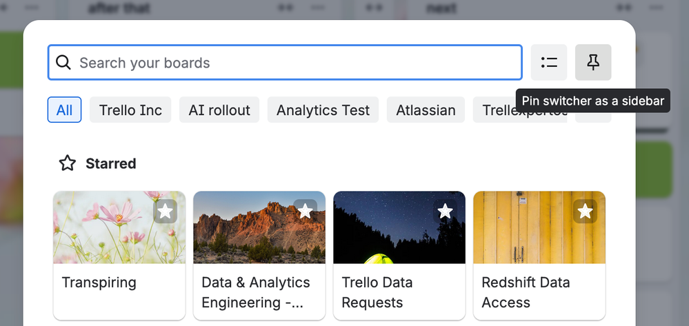This screenshot has width=689, height=326.
Task: Pin switcher as a sidebar
Action: (x=593, y=63)
